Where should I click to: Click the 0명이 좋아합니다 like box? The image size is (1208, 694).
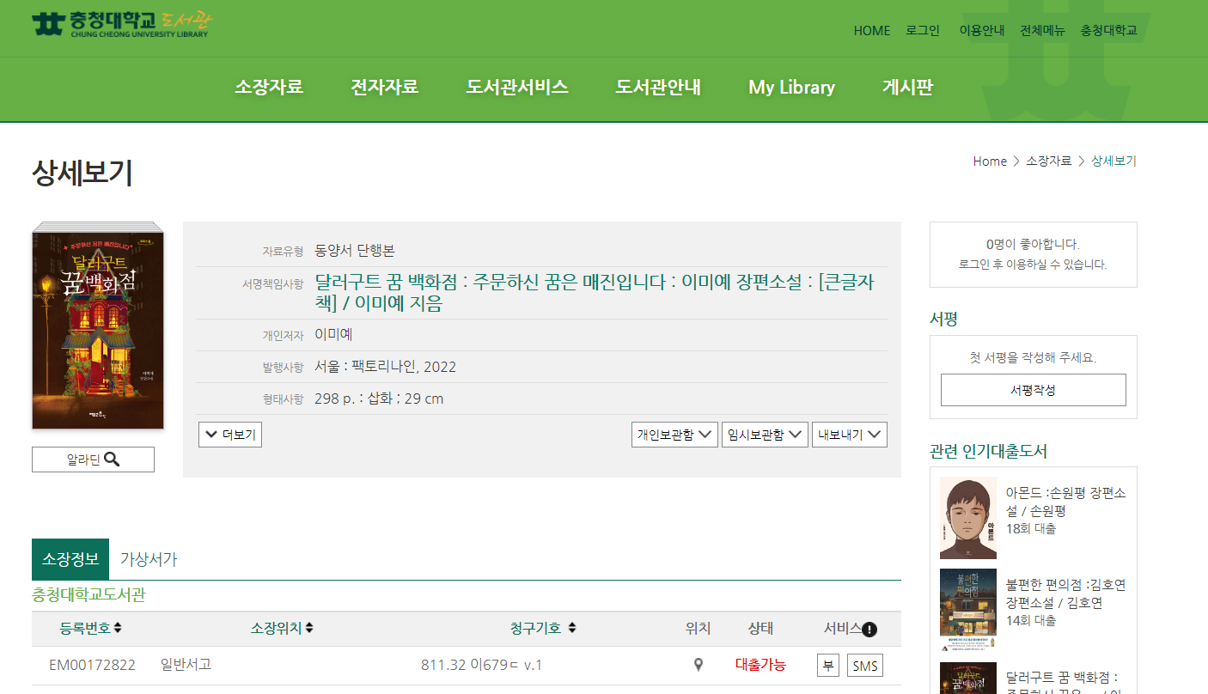tap(1033, 254)
